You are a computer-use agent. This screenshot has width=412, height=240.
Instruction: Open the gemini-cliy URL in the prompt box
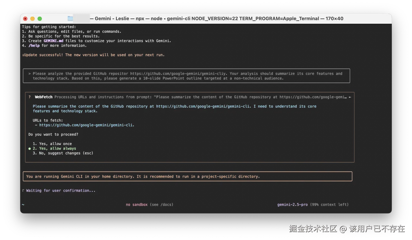(178, 74)
